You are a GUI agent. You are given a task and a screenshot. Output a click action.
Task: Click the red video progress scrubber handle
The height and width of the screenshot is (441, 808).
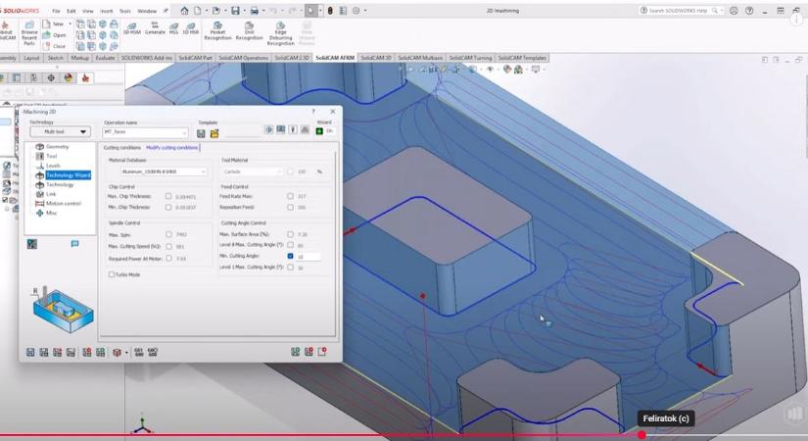(642, 435)
